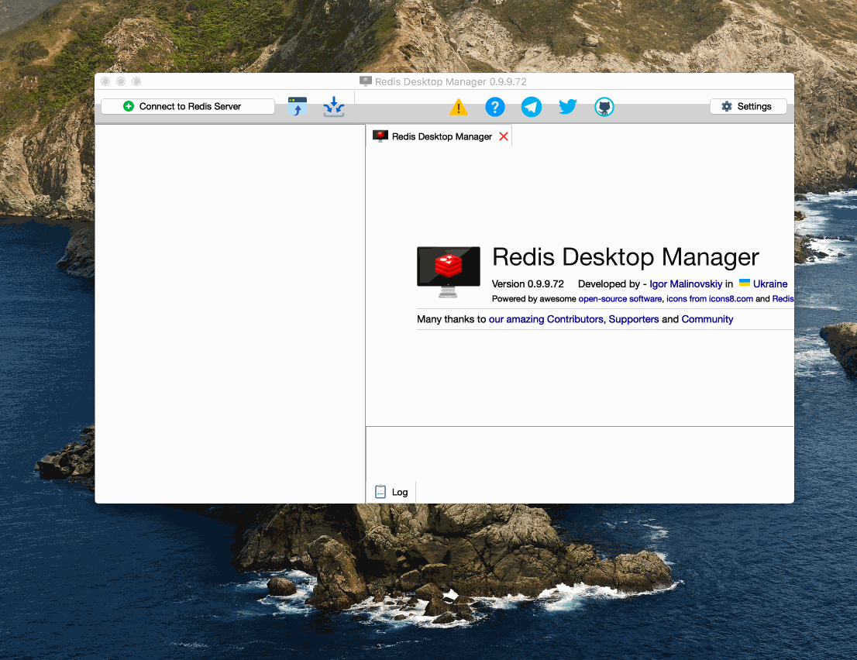Click the Redis monitor logo image

(x=449, y=272)
